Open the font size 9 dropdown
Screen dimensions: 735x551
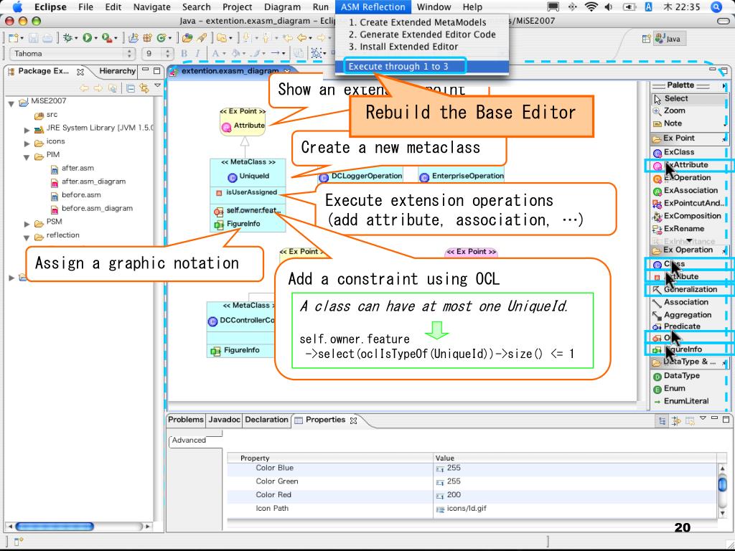coord(158,53)
